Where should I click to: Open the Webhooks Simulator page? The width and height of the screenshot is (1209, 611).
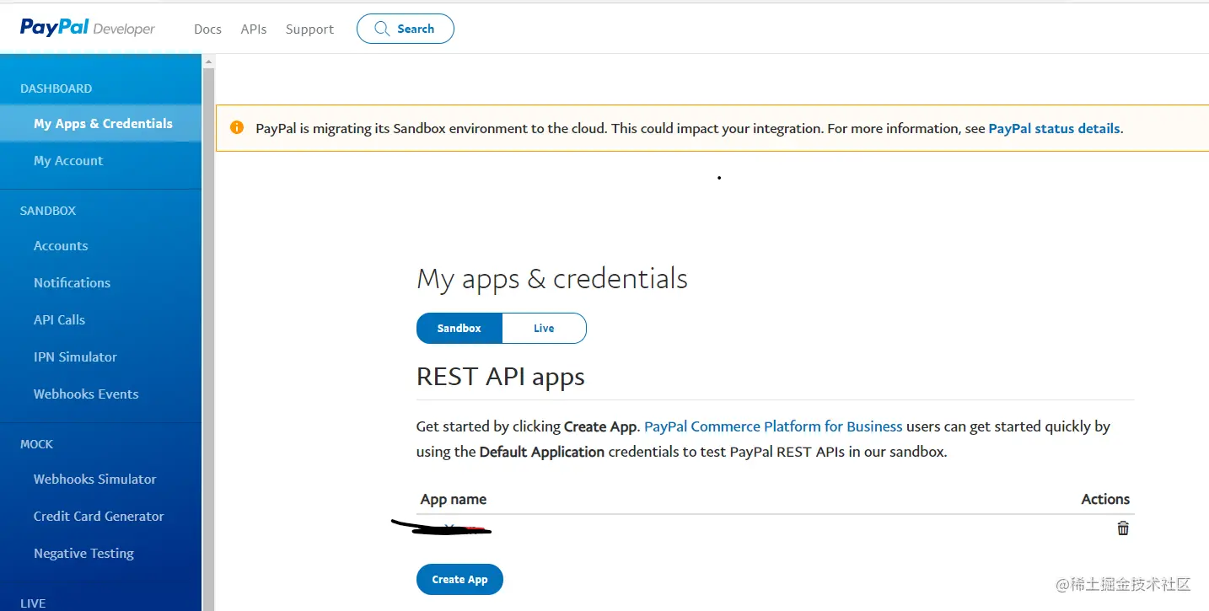pos(95,480)
